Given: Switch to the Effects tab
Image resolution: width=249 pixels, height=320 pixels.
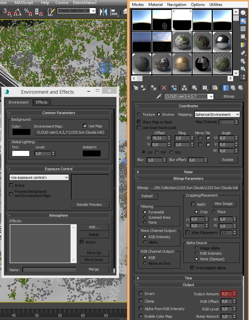Looking at the screenshot, I should tap(42, 102).
